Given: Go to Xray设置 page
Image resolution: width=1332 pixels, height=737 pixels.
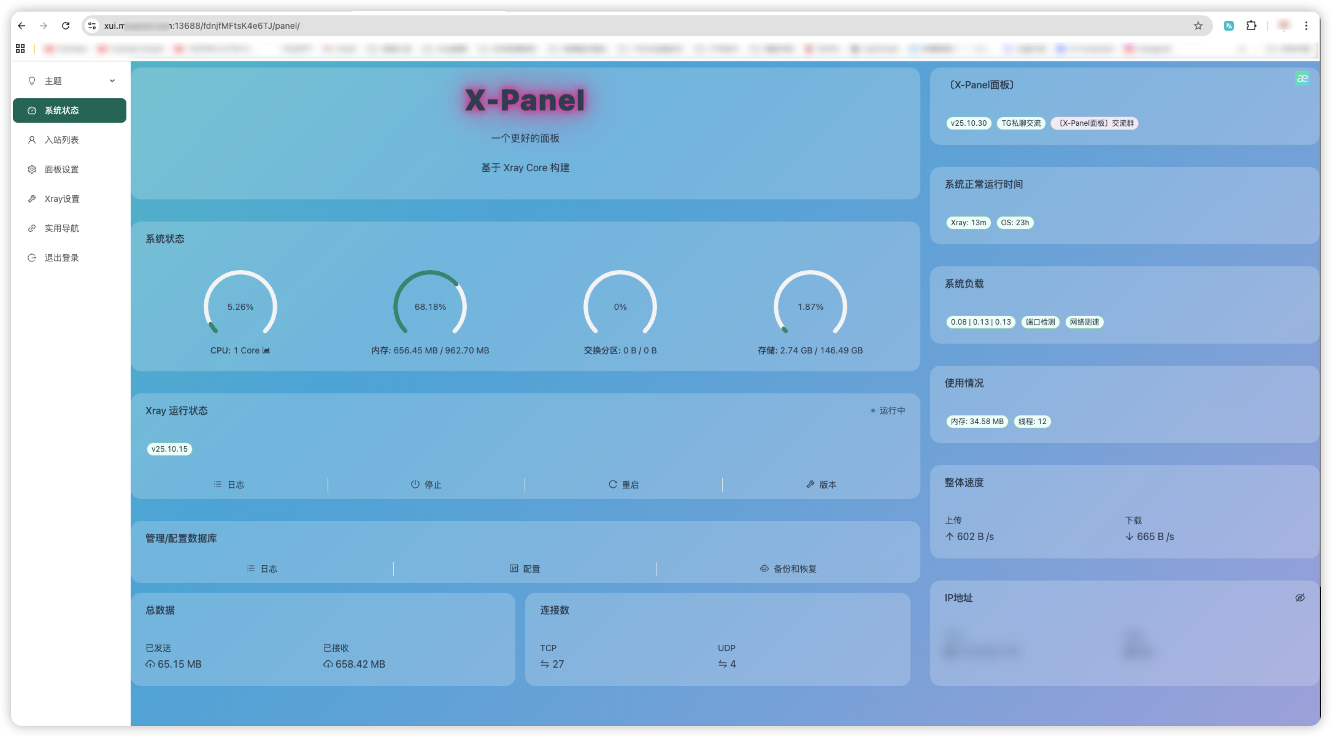Looking at the screenshot, I should click(x=61, y=199).
